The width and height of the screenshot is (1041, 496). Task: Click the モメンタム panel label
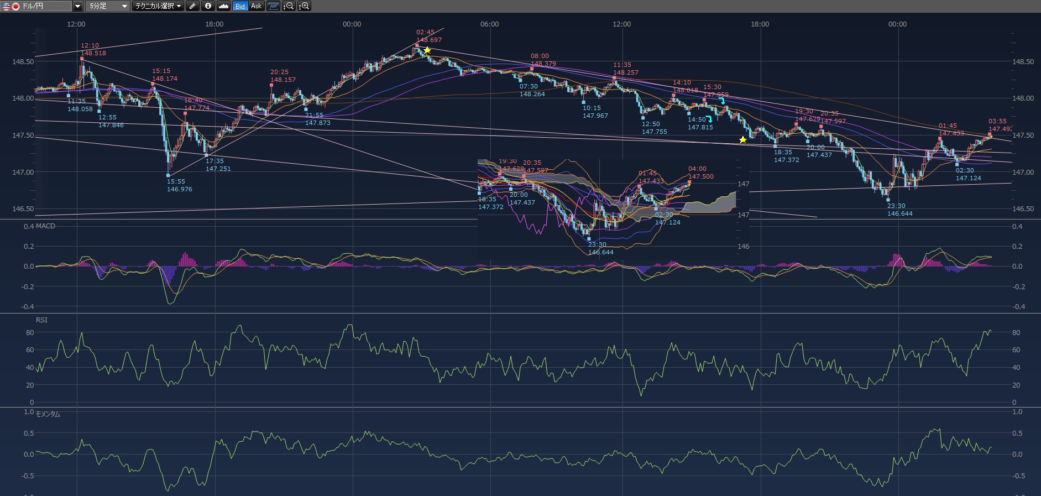(48, 414)
